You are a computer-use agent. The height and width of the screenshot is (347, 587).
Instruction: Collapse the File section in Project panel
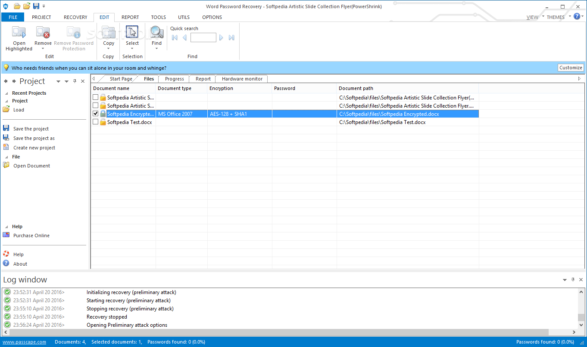tap(6, 157)
